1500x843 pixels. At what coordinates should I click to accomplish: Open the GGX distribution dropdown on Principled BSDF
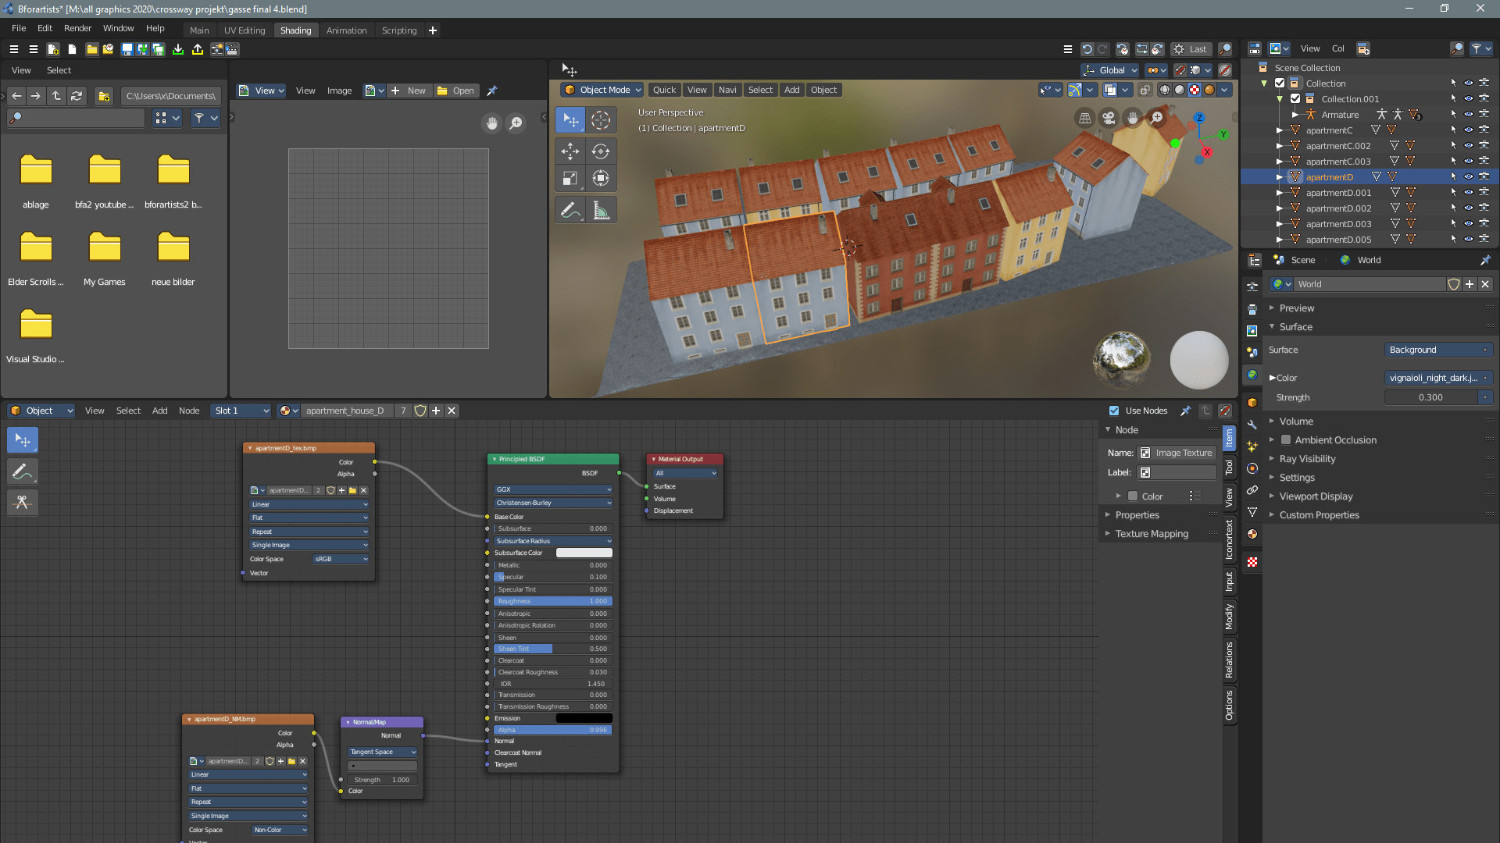coord(553,489)
